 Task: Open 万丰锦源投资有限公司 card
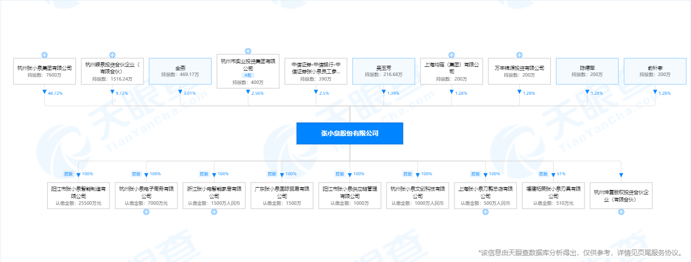tap(519, 71)
